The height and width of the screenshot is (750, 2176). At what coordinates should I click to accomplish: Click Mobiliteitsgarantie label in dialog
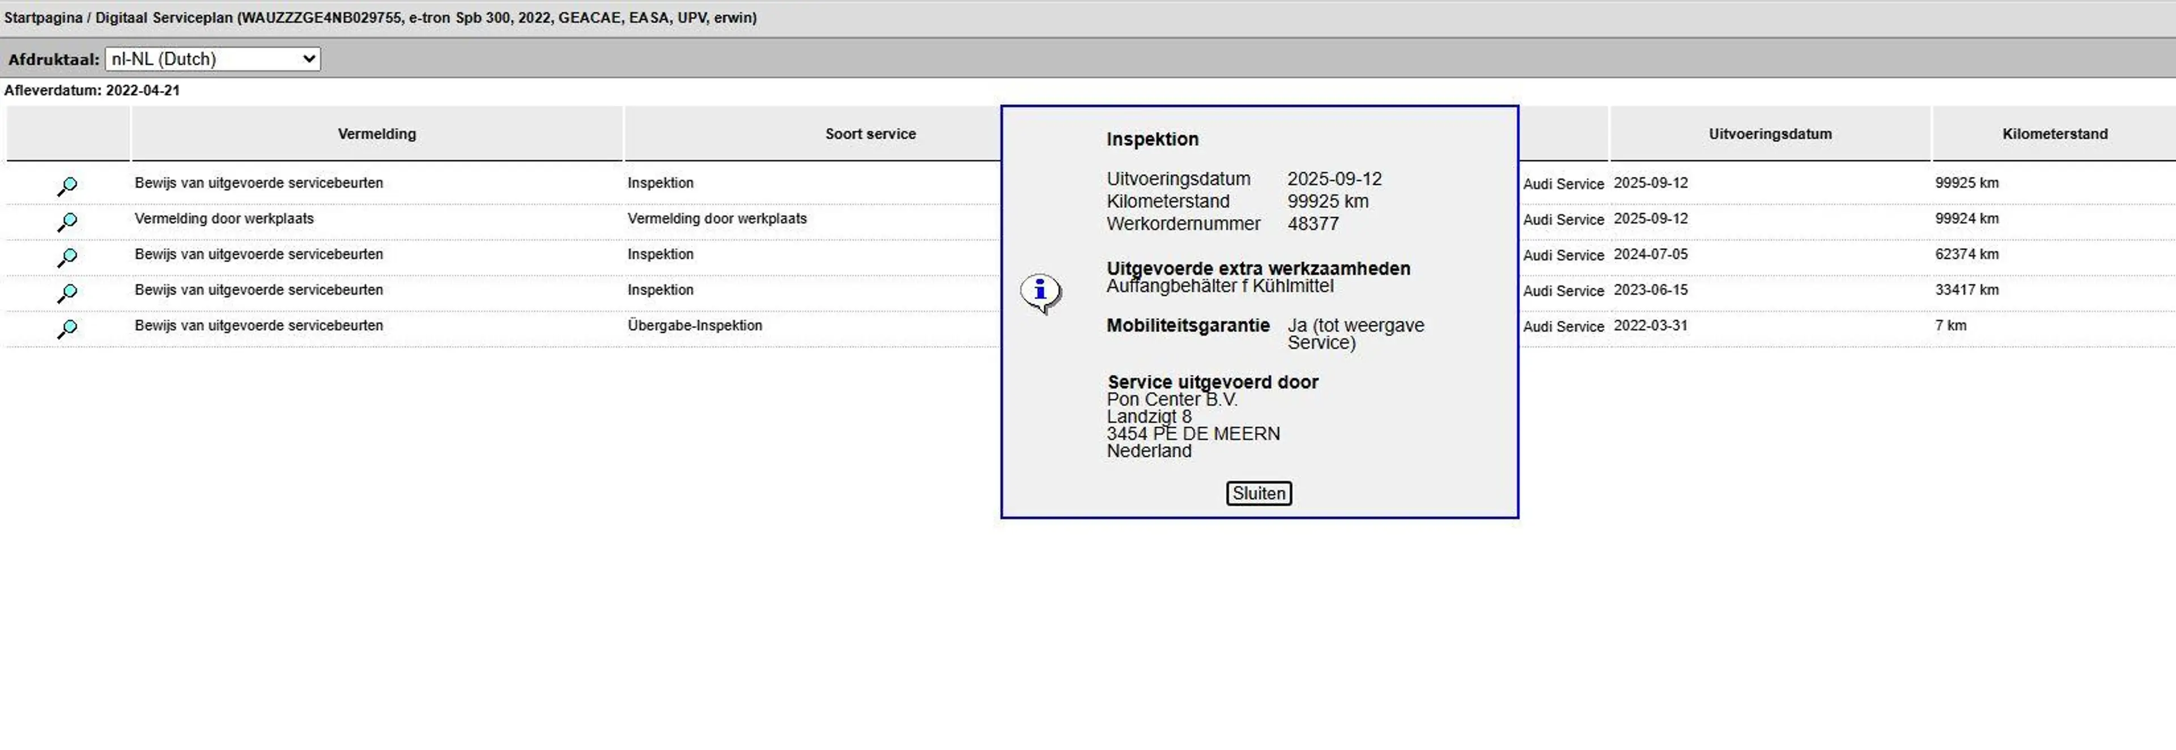click(x=1188, y=325)
